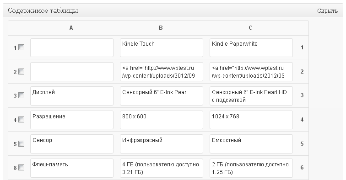346x180 pixels.
Task: Select the row 2 checkbox
Action: tap(21, 72)
